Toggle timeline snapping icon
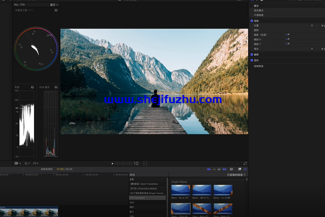325x217 pixels. click(224, 169)
